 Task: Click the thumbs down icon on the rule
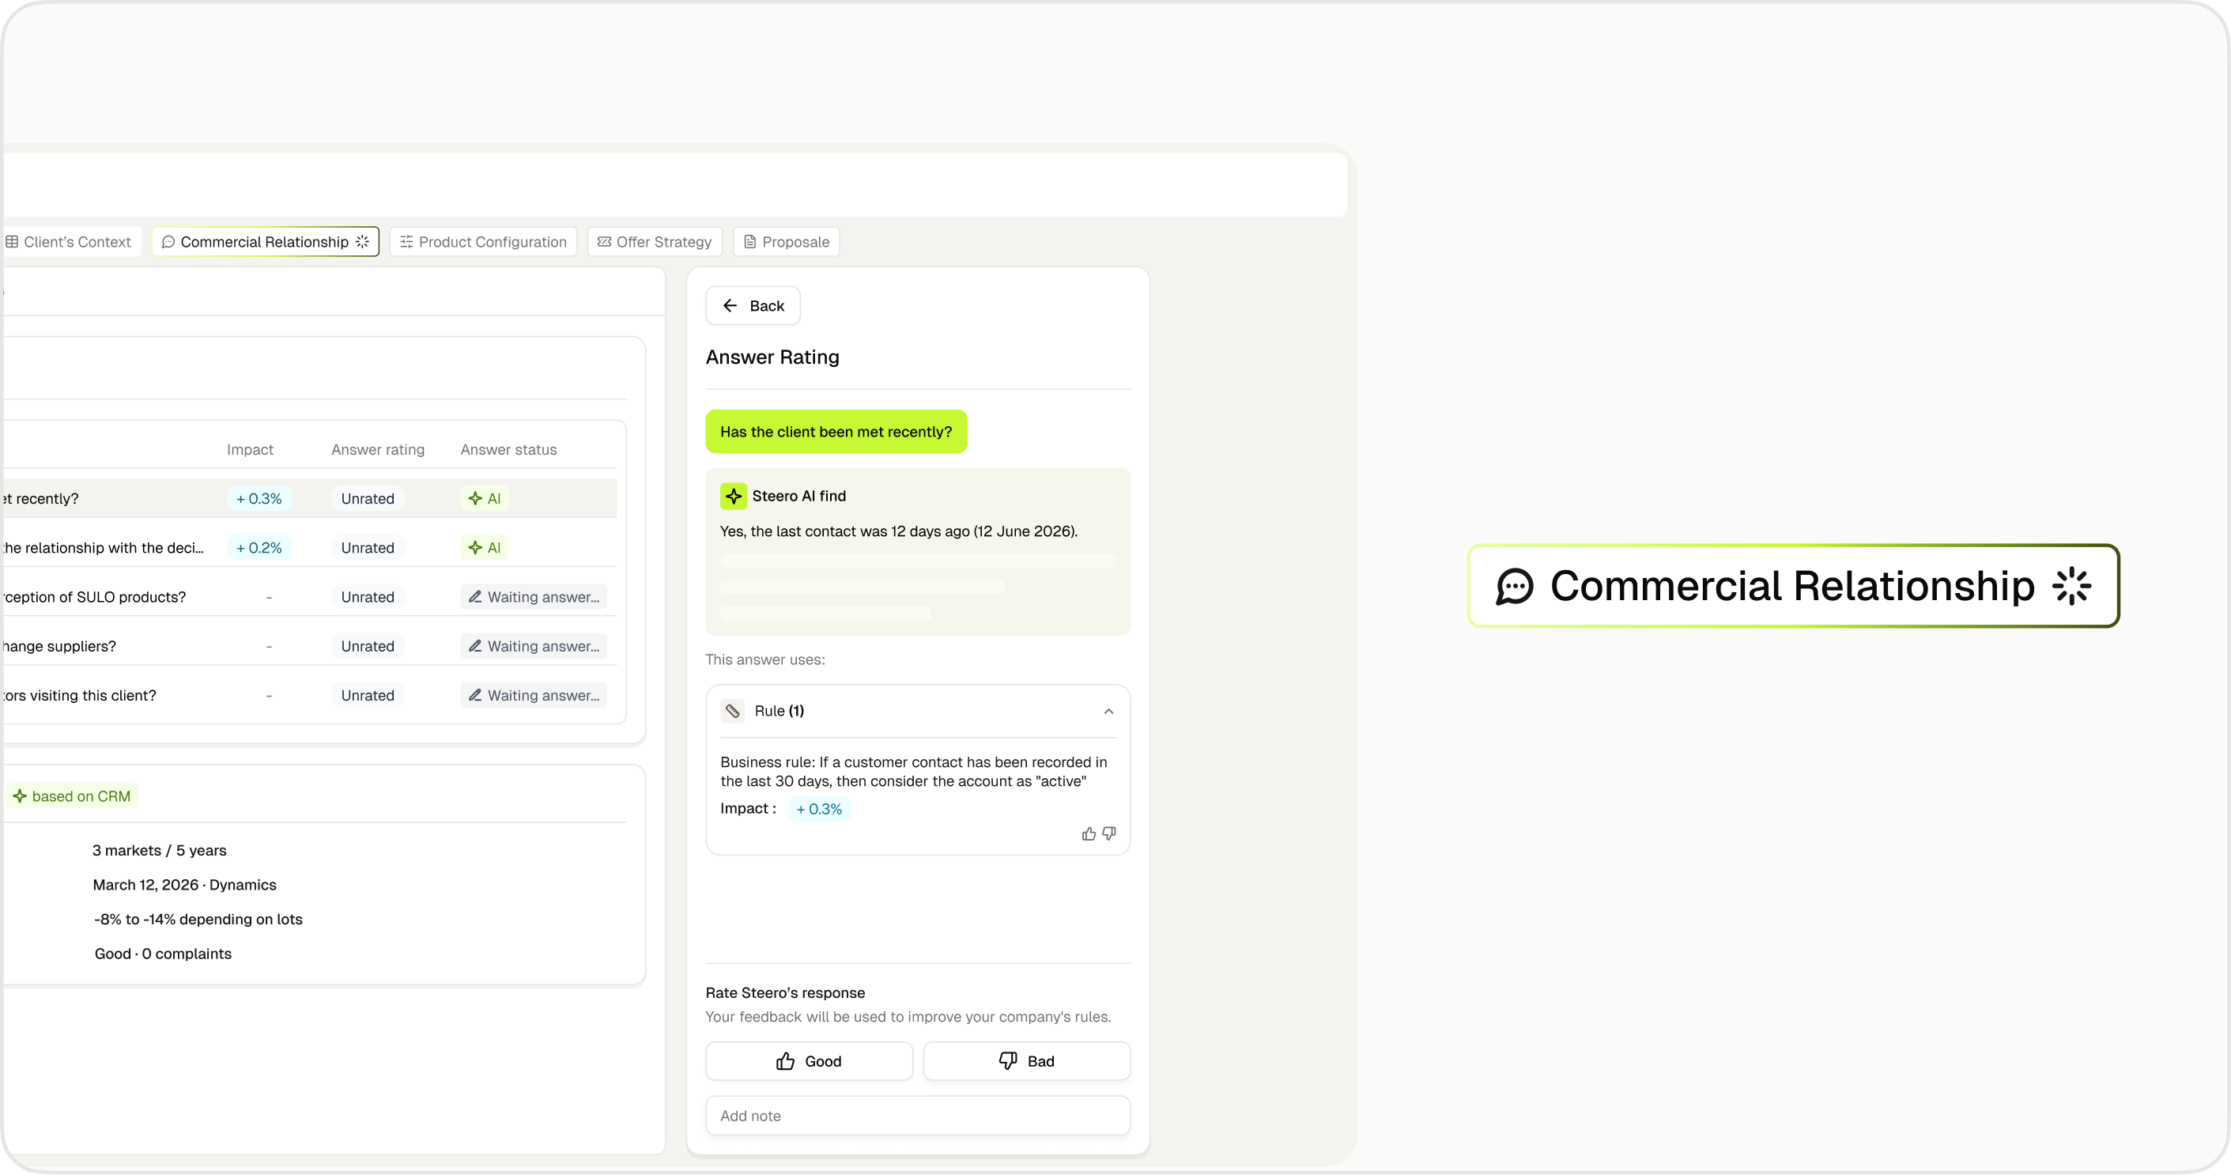coord(1108,834)
